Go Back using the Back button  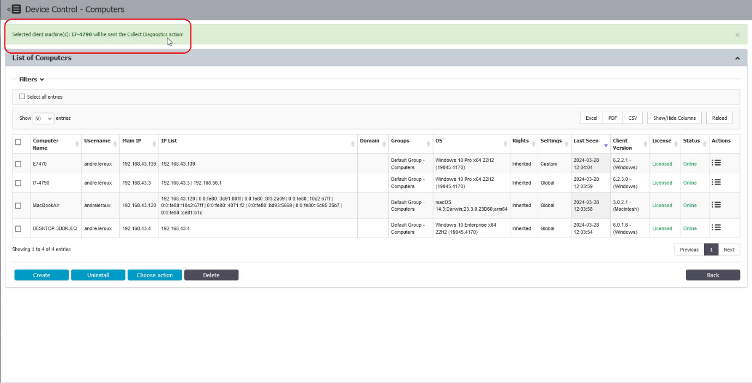[713, 275]
